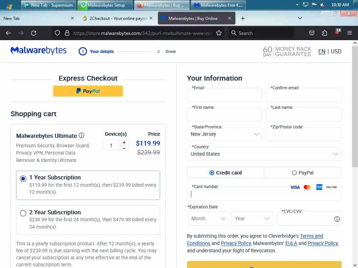
Task: Click the Card number field
Action: click(264, 194)
